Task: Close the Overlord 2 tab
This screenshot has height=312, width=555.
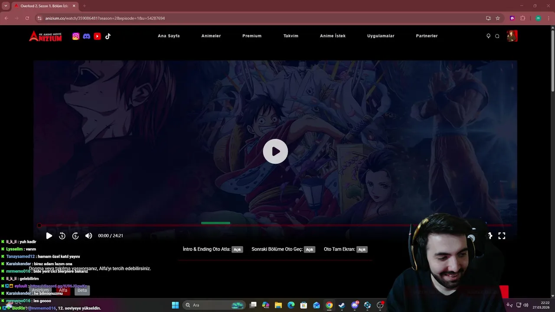Action: pos(74,6)
